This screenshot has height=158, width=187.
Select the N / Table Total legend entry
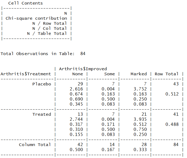pyautogui.click(x=47, y=34)
